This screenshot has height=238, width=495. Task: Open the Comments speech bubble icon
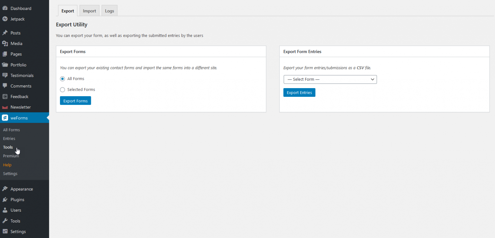(x=5, y=86)
